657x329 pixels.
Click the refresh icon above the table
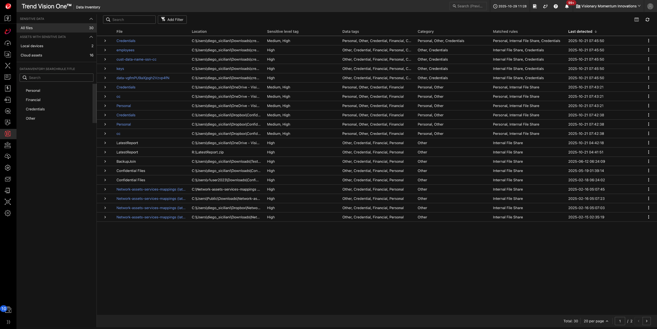647,20
